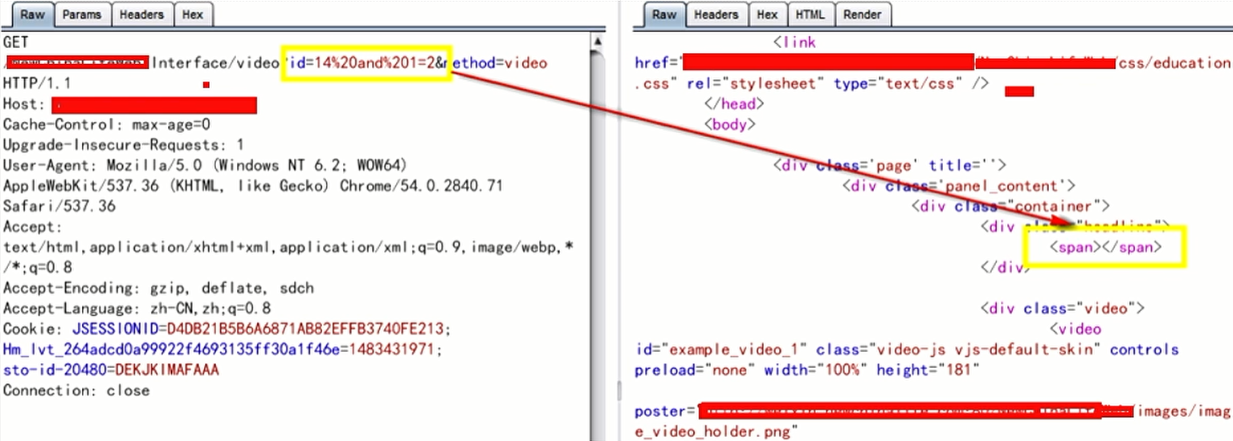The height and width of the screenshot is (441, 1233).
Task: Click the Hm_lvt_264adcd0a cookie line
Action: [223, 350]
